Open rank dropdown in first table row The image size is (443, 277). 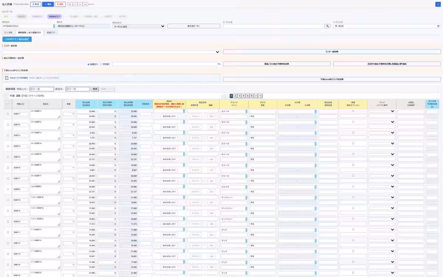382,111
